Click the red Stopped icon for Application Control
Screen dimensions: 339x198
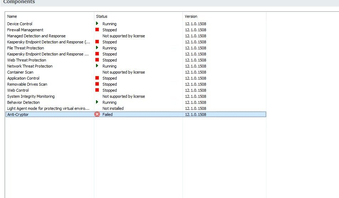(97, 78)
